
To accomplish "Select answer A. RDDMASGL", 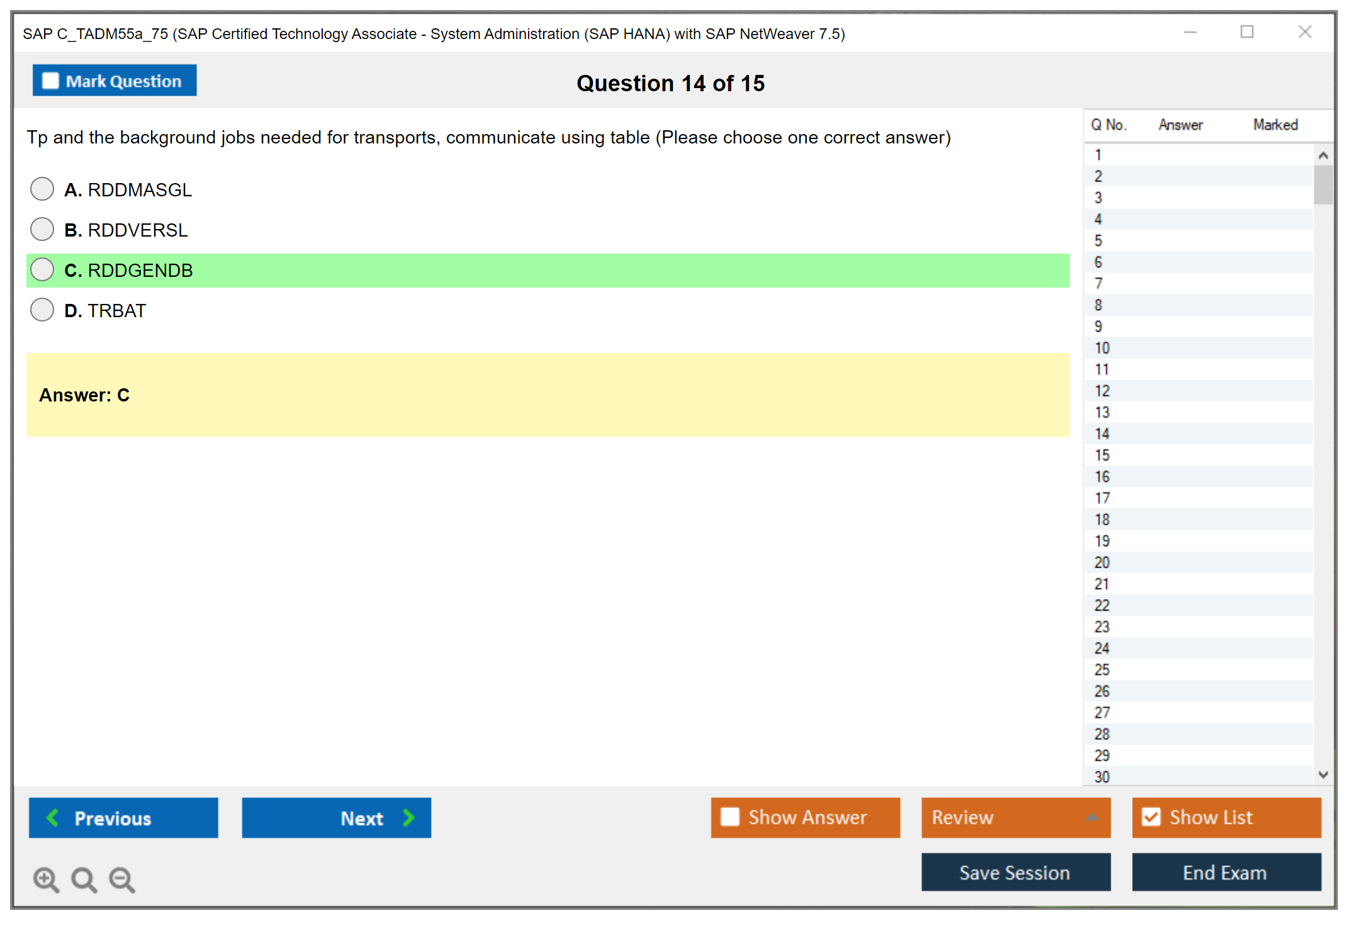I will (42, 189).
